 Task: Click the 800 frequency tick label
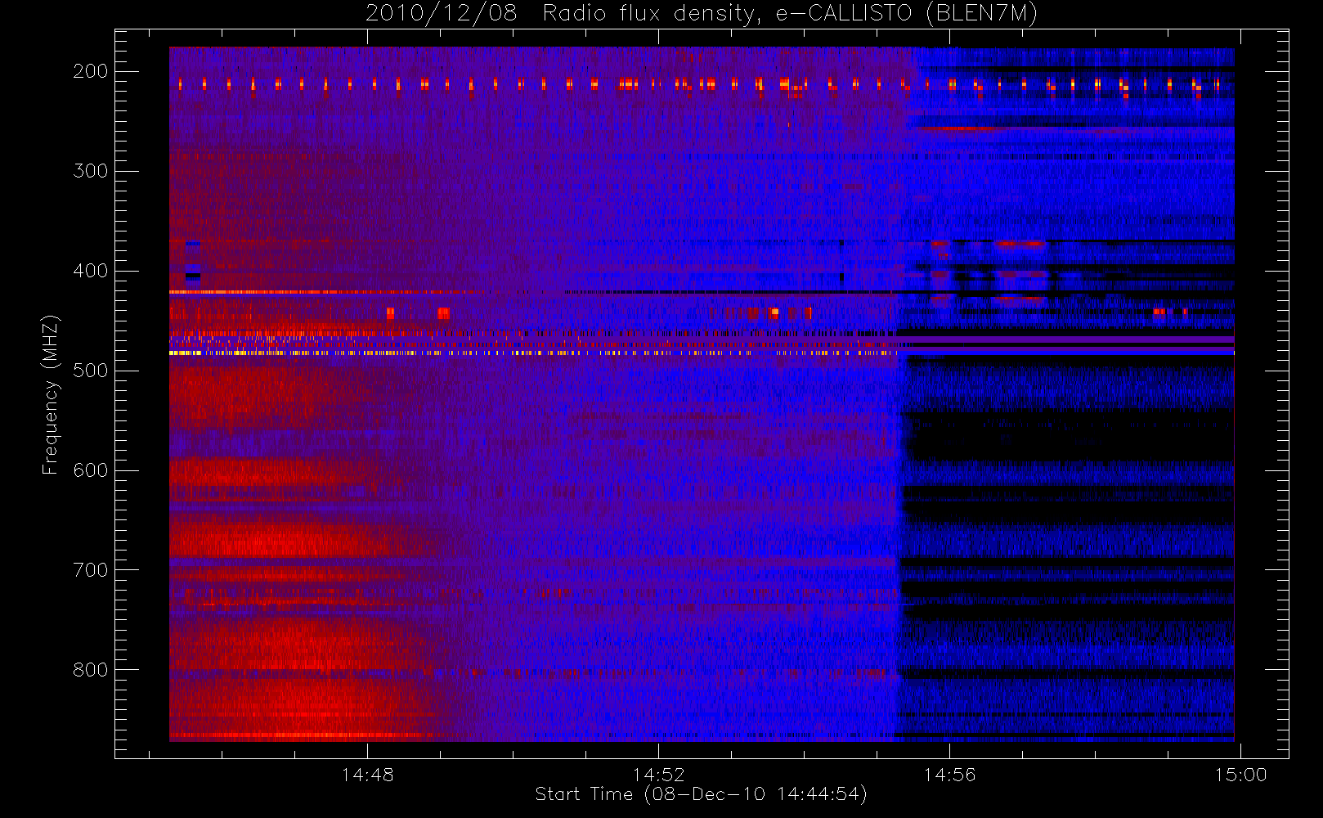click(x=91, y=670)
